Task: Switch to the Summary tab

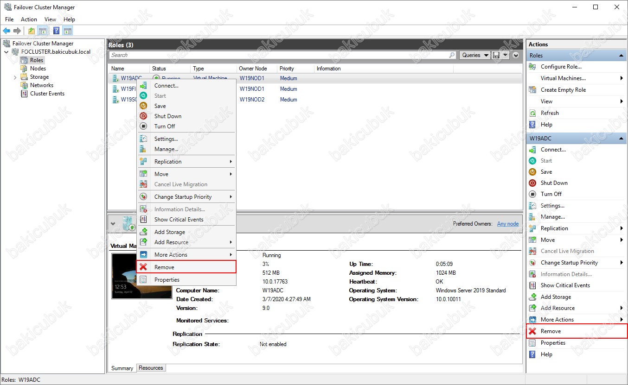Action: pos(122,368)
